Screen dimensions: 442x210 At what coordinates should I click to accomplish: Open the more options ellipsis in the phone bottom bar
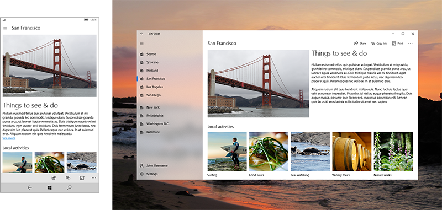94,178
